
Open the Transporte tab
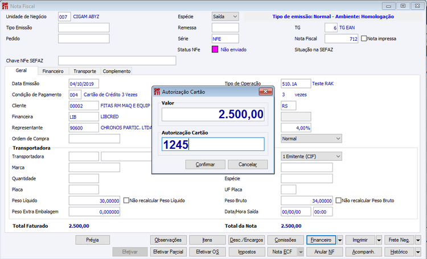pos(85,72)
